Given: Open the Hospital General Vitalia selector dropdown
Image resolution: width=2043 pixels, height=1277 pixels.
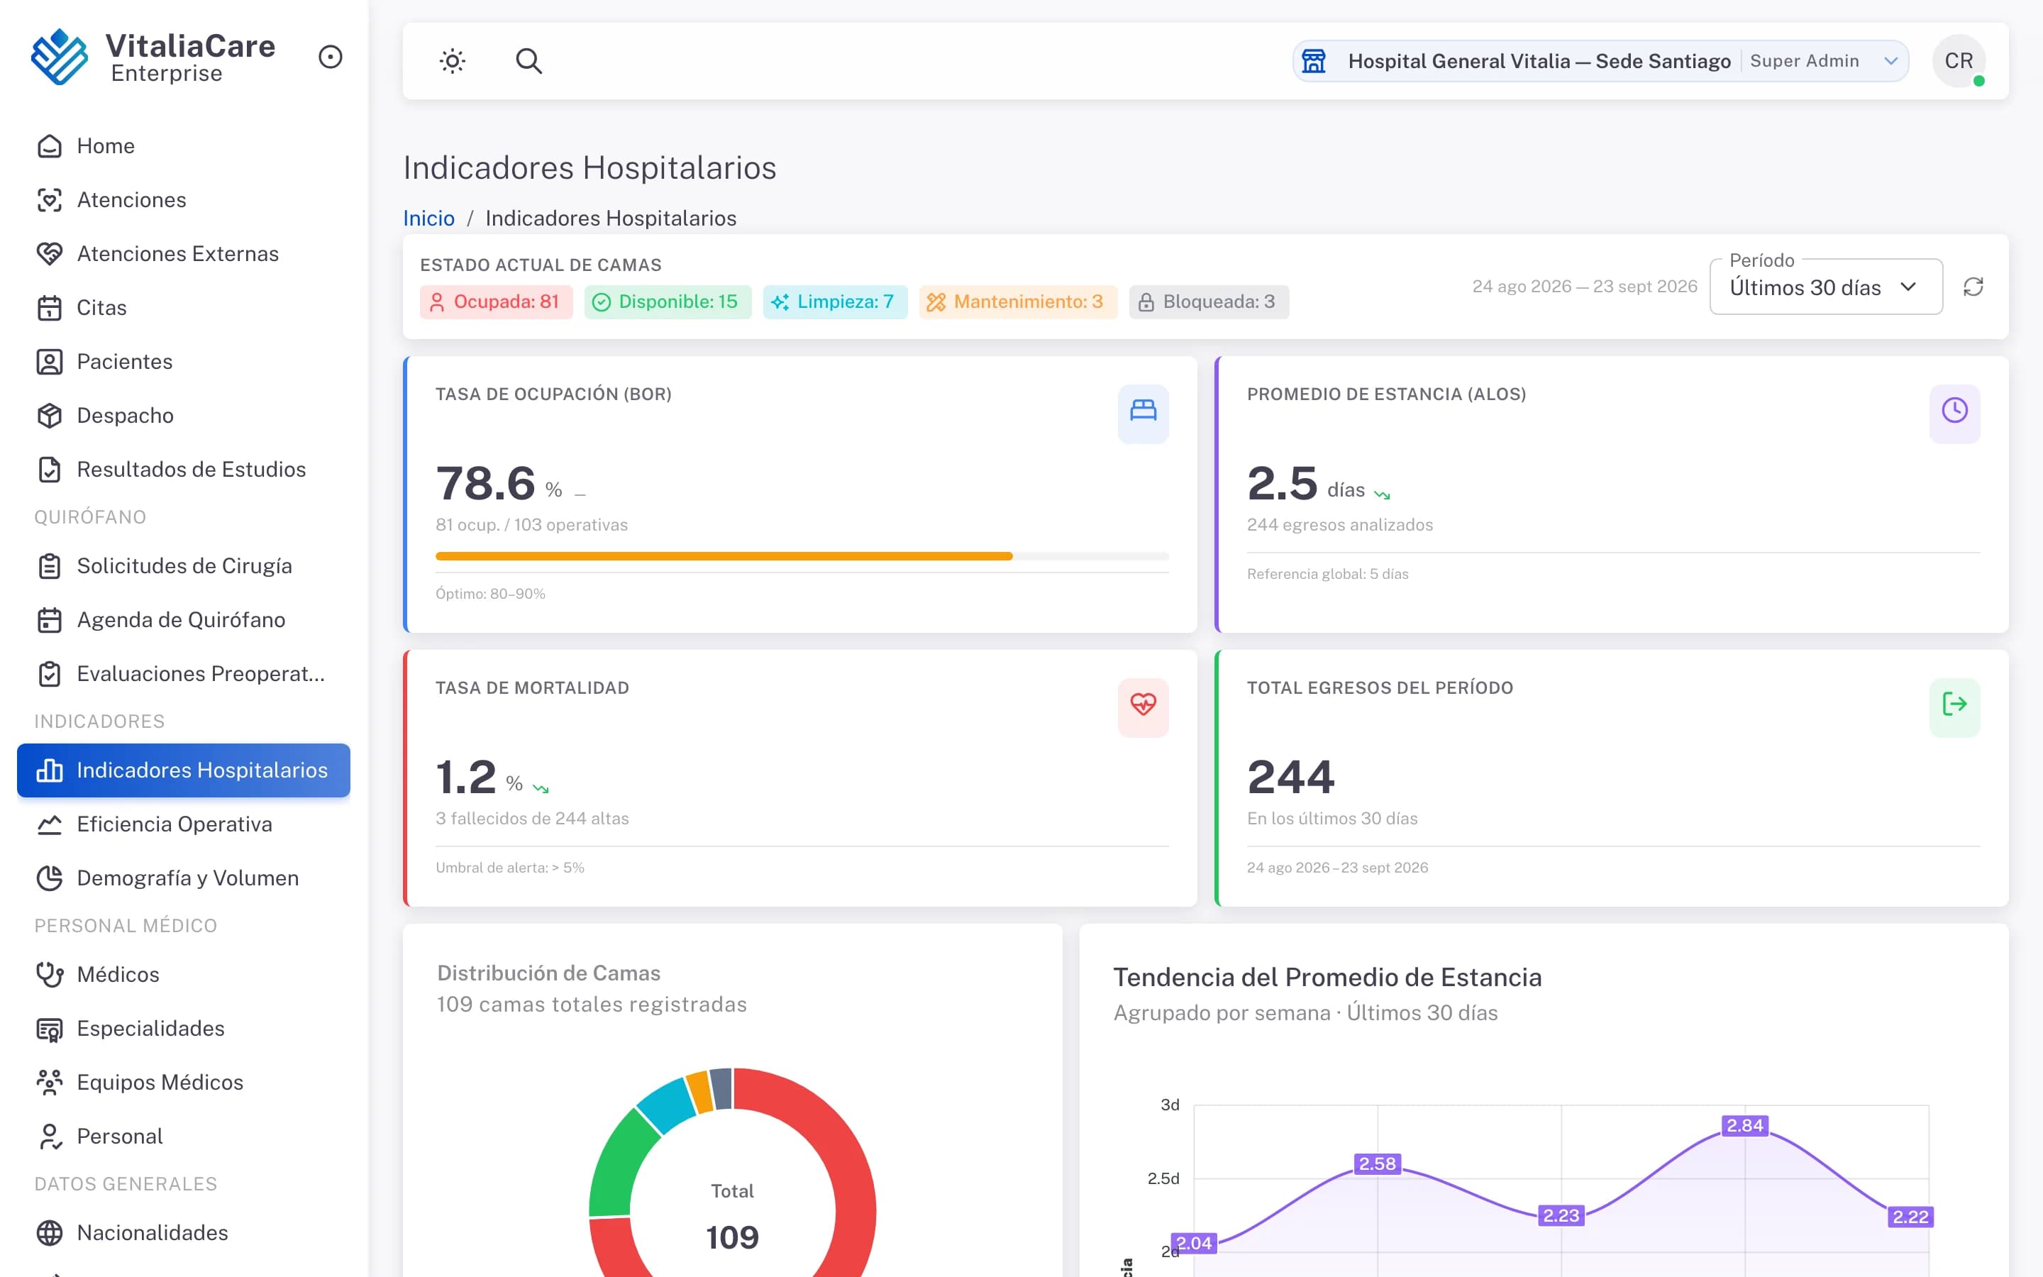Looking at the screenshot, I should (1600, 61).
